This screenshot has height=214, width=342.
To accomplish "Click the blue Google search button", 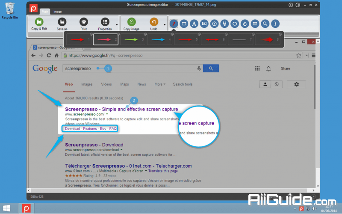I will [x=211, y=68].
